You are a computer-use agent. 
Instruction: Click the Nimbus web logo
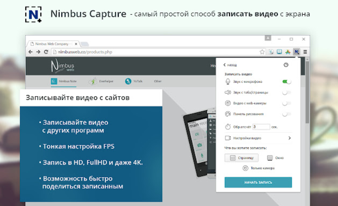[62, 66]
